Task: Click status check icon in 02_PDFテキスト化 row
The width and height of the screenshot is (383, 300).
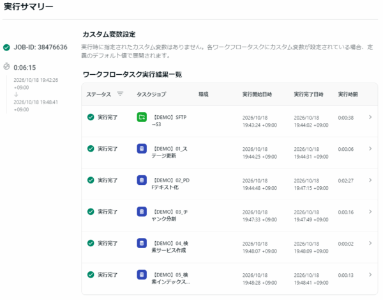Action: [91, 180]
